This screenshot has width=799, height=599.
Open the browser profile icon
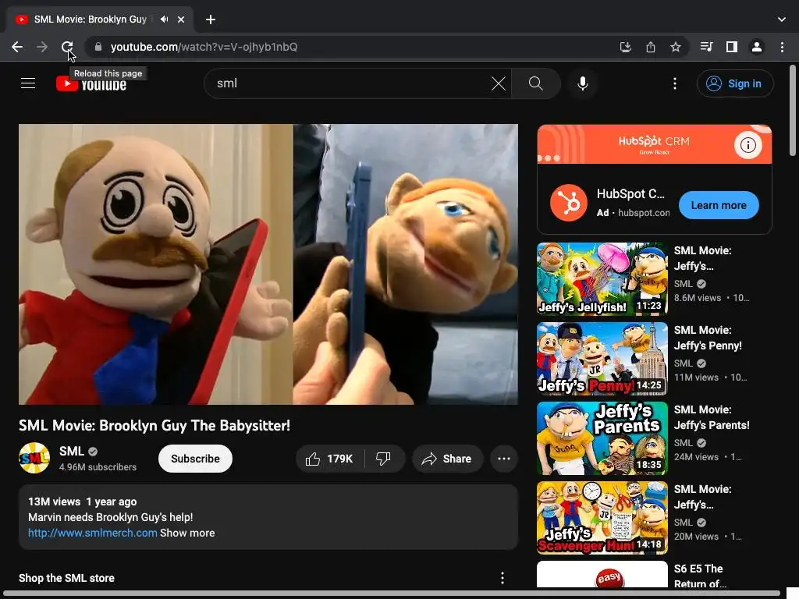pos(757,47)
